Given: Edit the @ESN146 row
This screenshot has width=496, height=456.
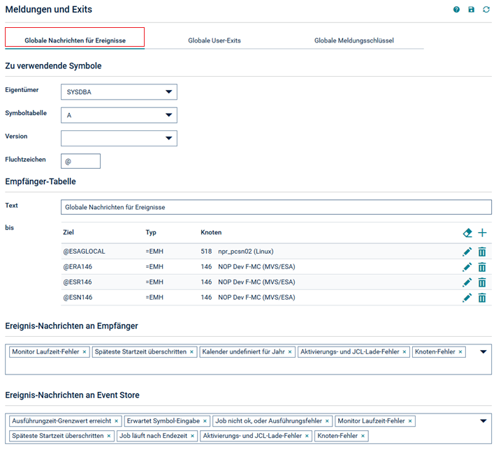Looking at the screenshot, I should (467, 298).
